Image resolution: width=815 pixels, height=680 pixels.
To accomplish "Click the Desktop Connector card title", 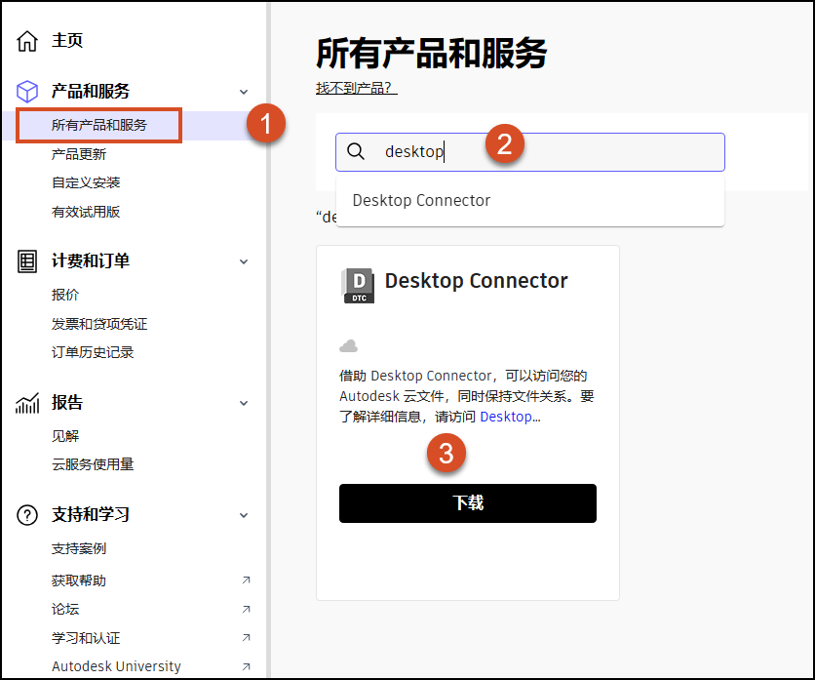I will coord(476,281).
